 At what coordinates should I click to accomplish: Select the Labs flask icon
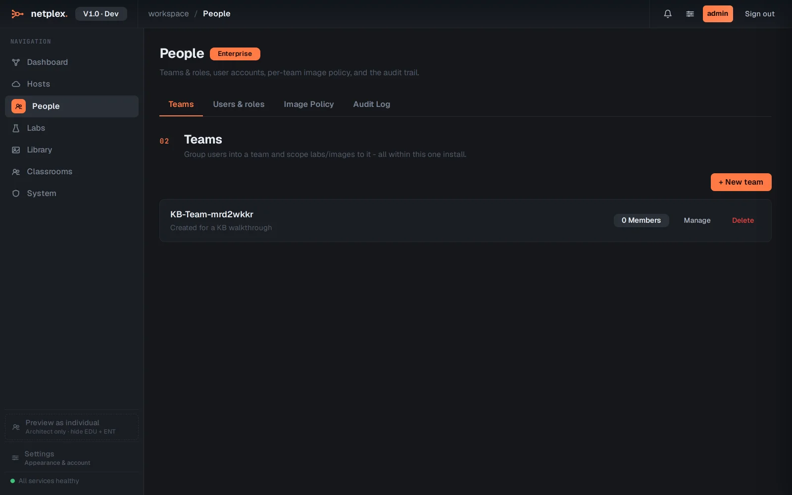tap(16, 128)
